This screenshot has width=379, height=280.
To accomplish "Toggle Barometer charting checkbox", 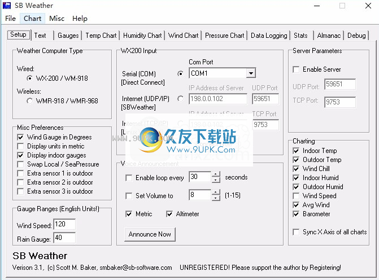I will pos(296,214).
